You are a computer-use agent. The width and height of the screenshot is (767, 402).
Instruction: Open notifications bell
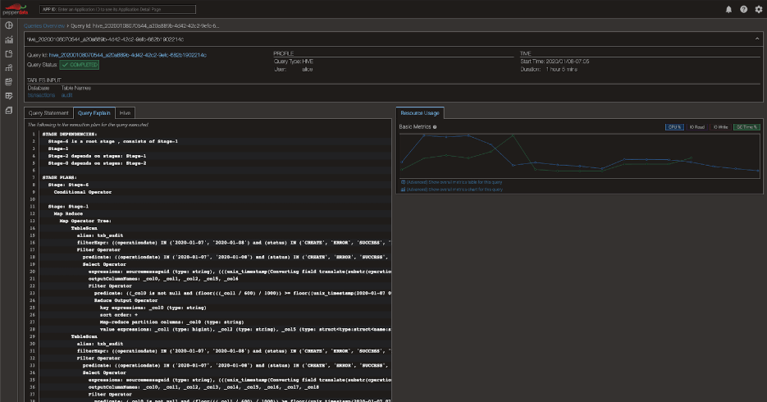728,9
